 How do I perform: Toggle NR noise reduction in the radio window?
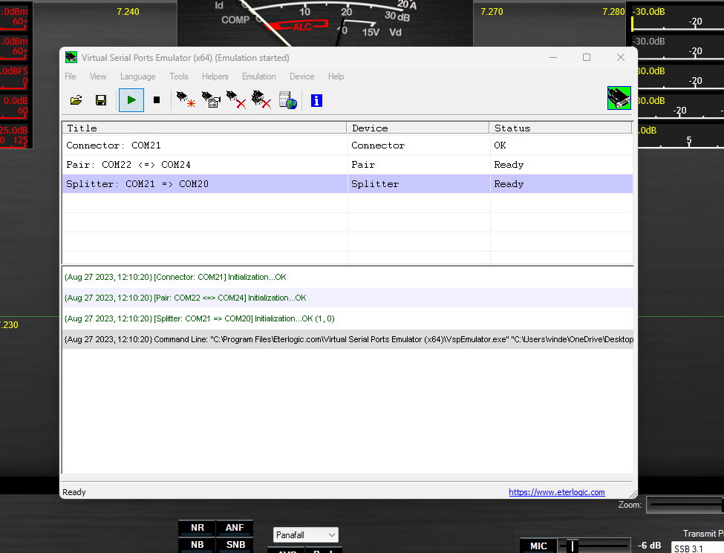coord(198,528)
